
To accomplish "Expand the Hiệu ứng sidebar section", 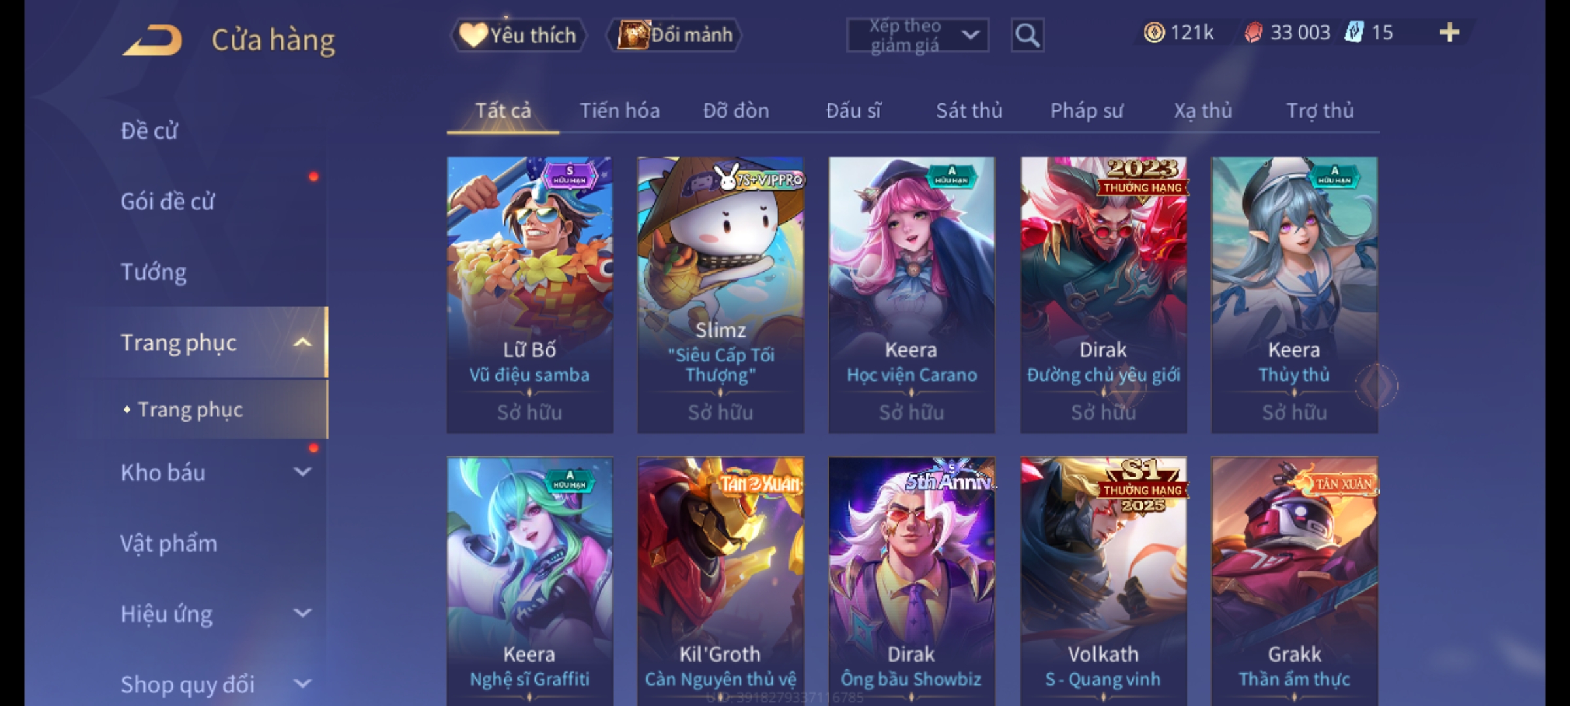I will (302, 613).
